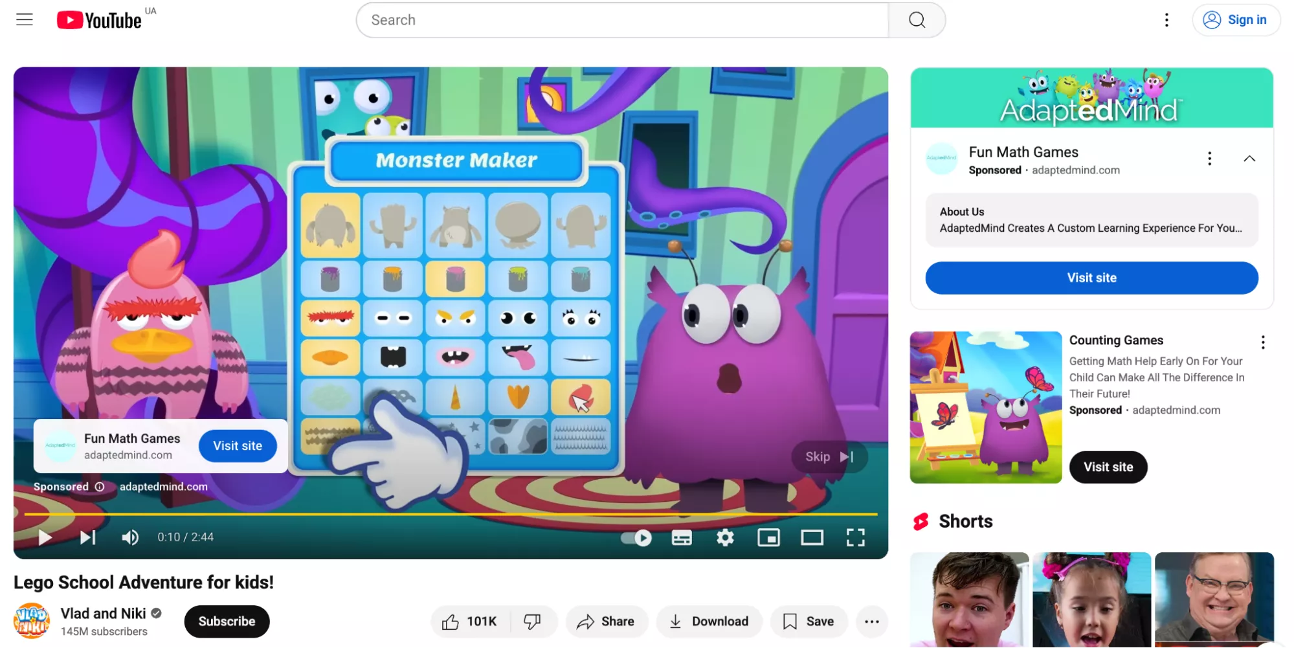Screen dimensions: 1294x648
Task: Activate miniplayer mode
Action: 769,537
